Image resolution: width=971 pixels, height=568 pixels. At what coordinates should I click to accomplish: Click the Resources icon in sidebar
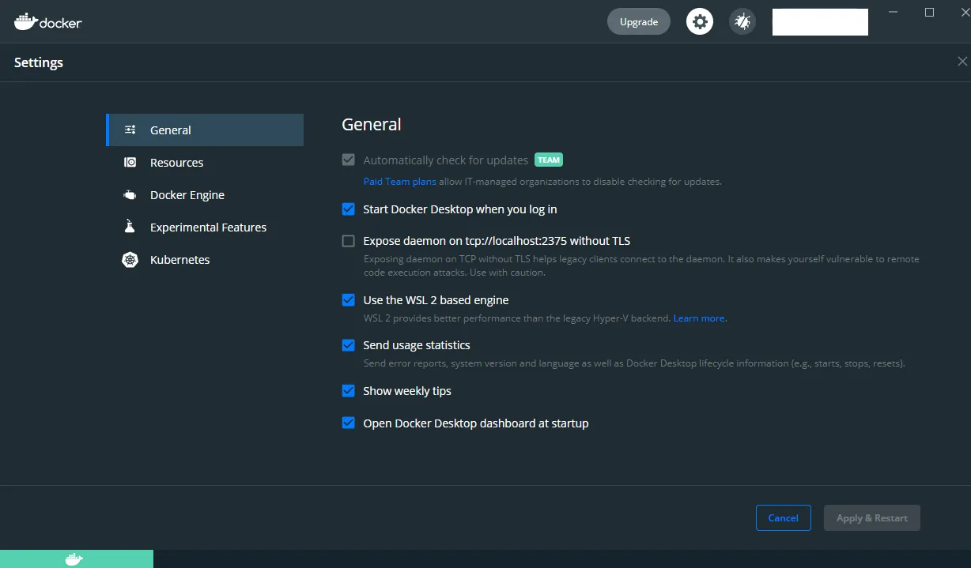(x=130, y=163)
